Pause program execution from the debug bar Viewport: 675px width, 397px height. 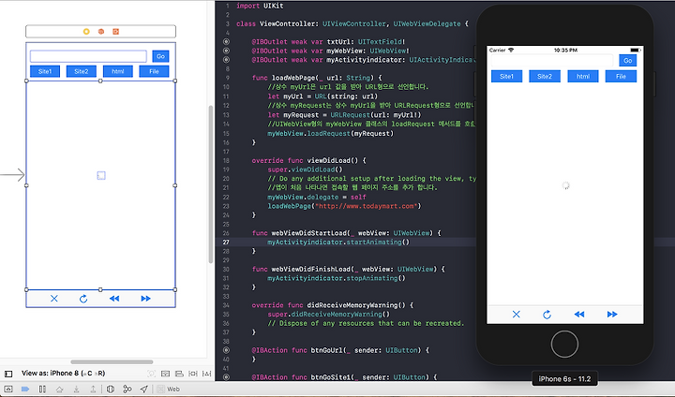pyautogui.click(x=42, y=389)
